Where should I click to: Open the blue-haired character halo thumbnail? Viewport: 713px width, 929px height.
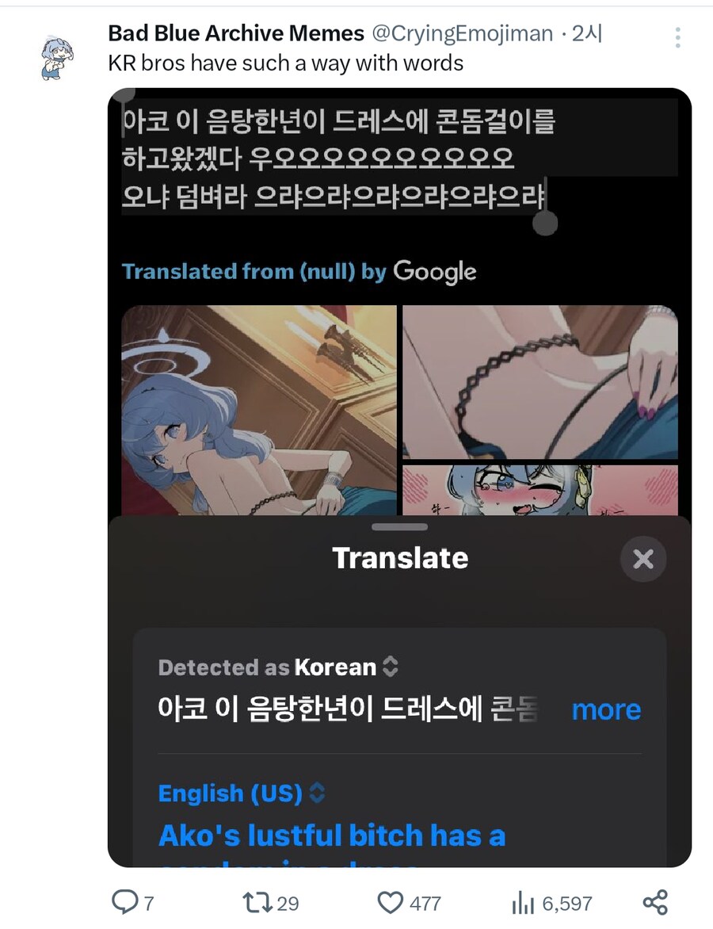pyautogui.click(x=259, y=410)
